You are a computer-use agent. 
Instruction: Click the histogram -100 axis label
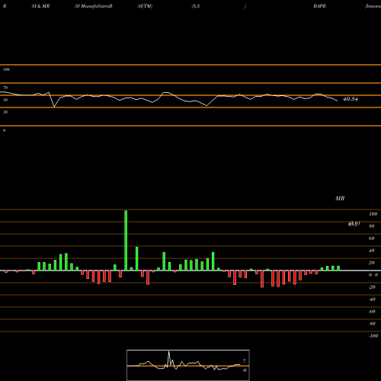(373, 336)
